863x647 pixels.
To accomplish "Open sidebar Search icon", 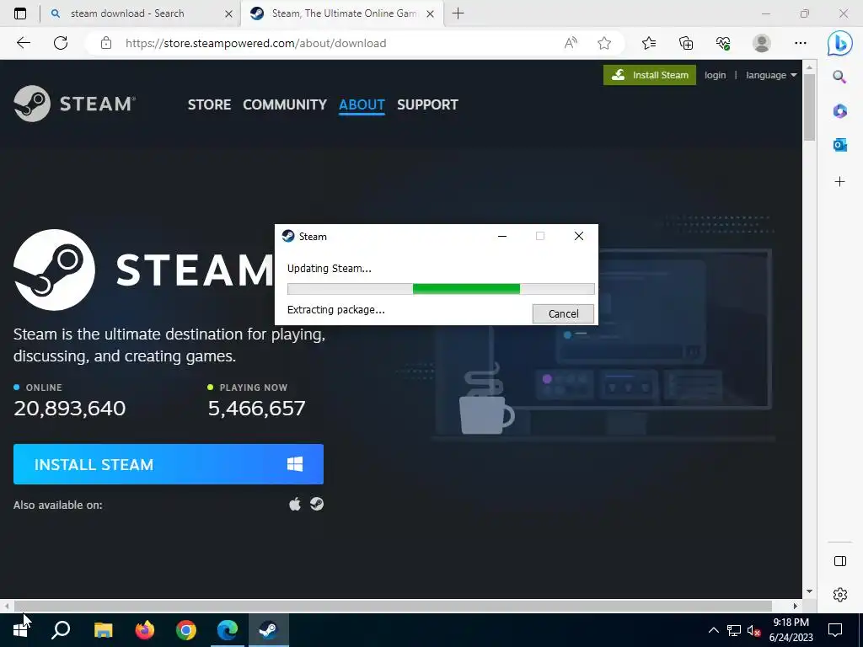I will tap(839, 77).
